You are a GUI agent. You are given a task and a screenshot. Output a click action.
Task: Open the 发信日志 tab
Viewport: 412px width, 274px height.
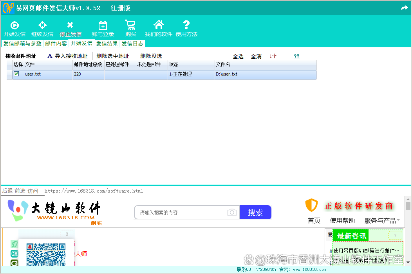tap(132, 43)
